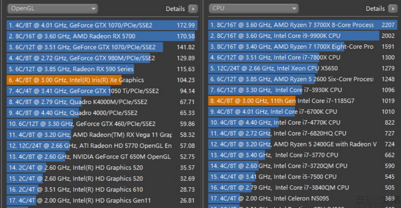The width and height of the screenshot is (401, 208).
Task: Open the OpenGL benchmark dropdown
Action: (x=53, y=9)
